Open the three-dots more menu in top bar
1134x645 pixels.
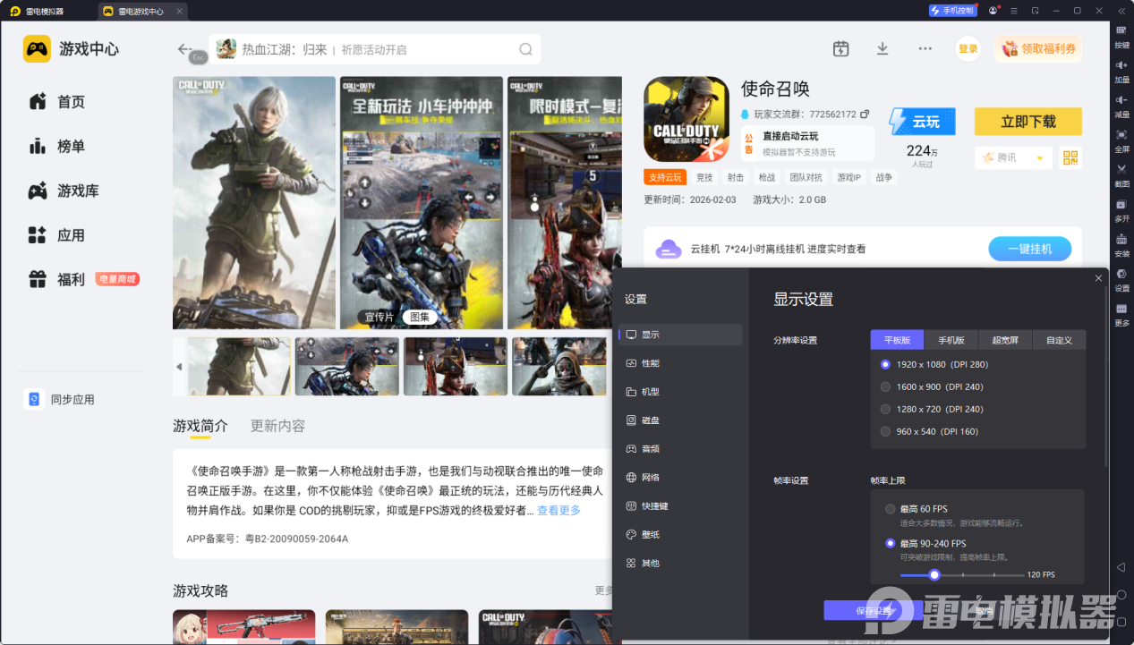(x=925, y=48)
